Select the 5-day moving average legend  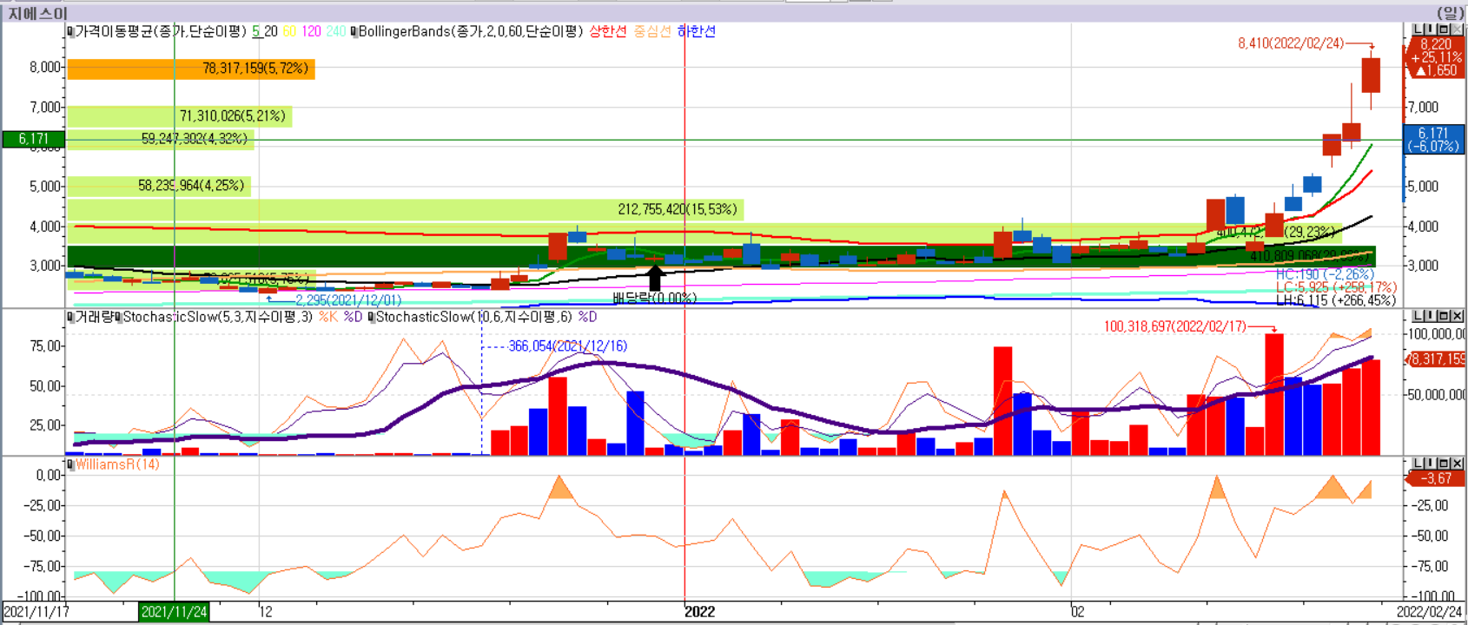(256, 31)
